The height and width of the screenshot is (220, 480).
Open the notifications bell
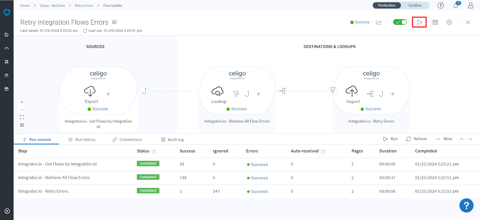pos(456,5)
